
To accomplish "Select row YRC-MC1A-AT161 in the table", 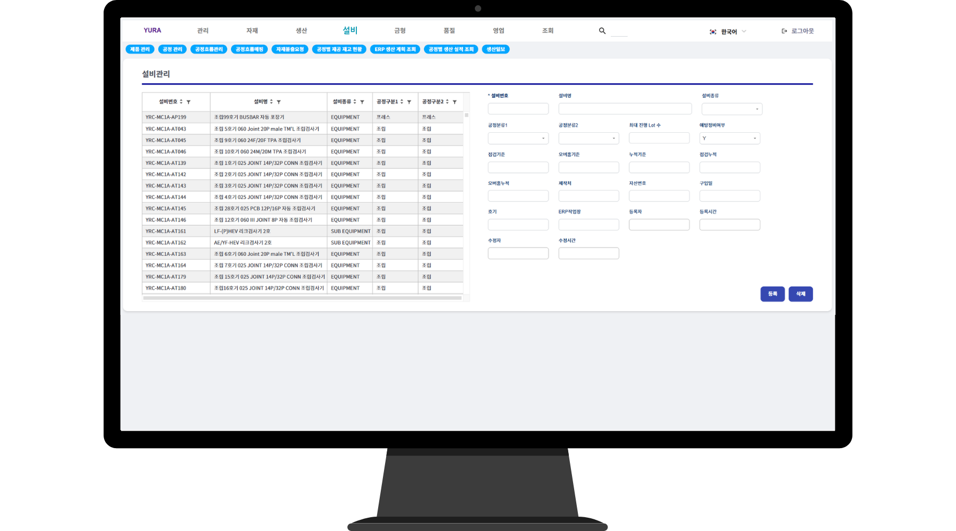I will [166, 232].
